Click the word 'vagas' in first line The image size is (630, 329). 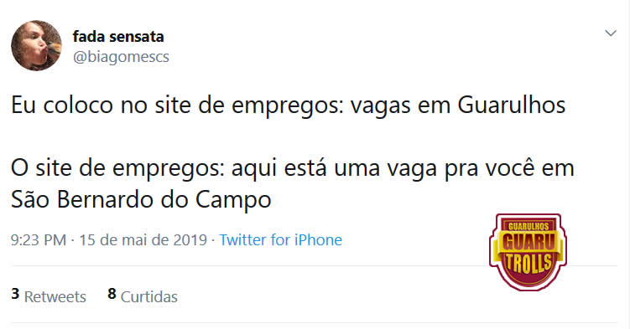pos(381,105)
